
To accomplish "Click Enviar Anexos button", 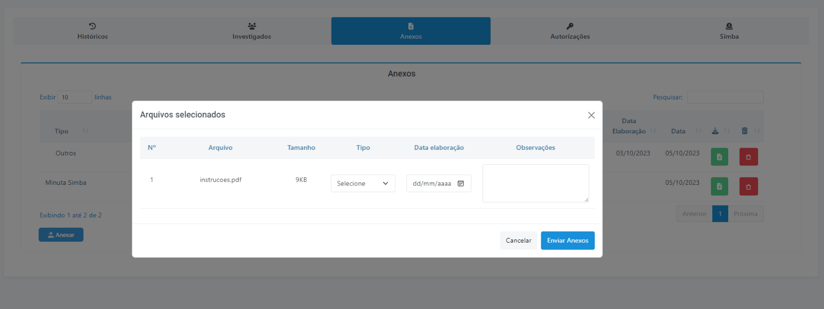I will point(568,241).
